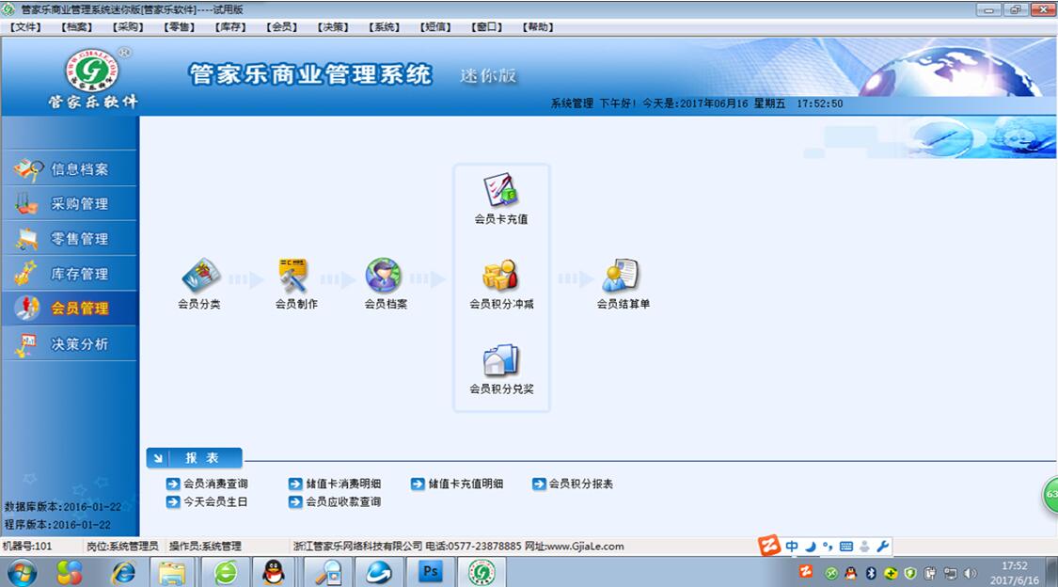Click the 报表 section header tab
Viewport: 1058px width, 587px height.
195,458
